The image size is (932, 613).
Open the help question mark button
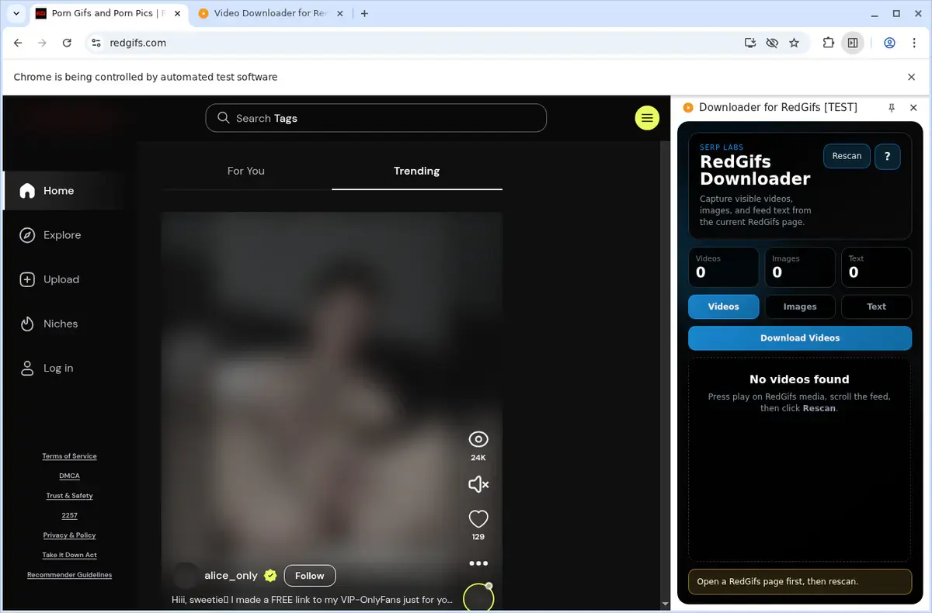point(888,156)
